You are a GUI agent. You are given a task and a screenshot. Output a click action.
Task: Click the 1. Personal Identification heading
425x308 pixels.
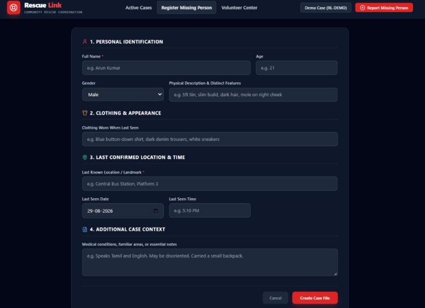pyautogui.click(x=127, y=42)
